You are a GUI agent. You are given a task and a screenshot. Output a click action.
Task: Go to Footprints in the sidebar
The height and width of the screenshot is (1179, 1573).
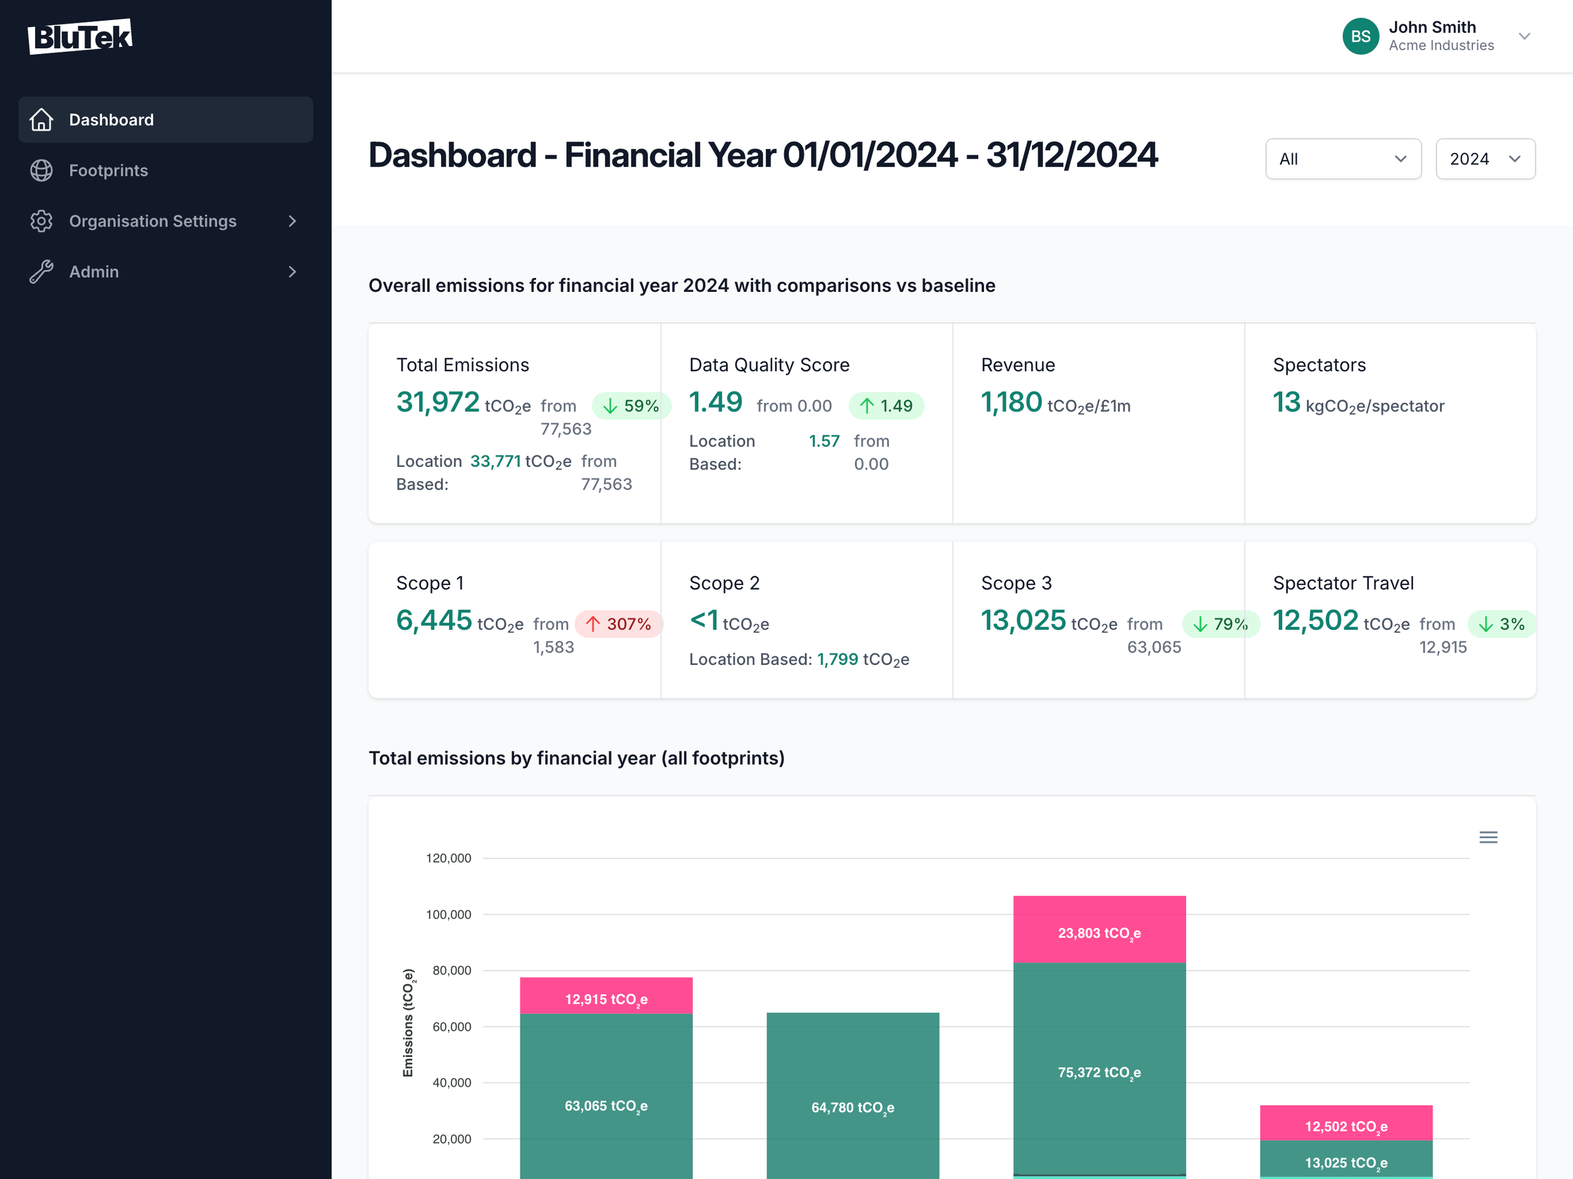108,170
